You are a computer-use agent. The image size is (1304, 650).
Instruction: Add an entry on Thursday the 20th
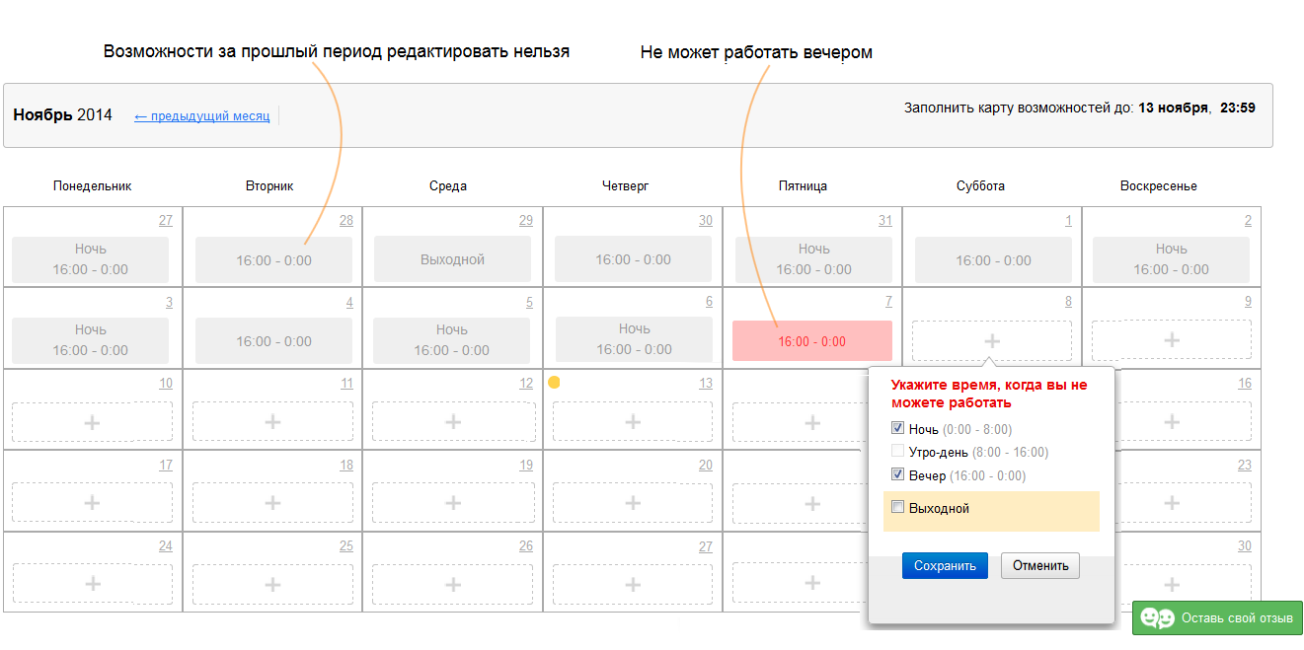tap(633, 503)
